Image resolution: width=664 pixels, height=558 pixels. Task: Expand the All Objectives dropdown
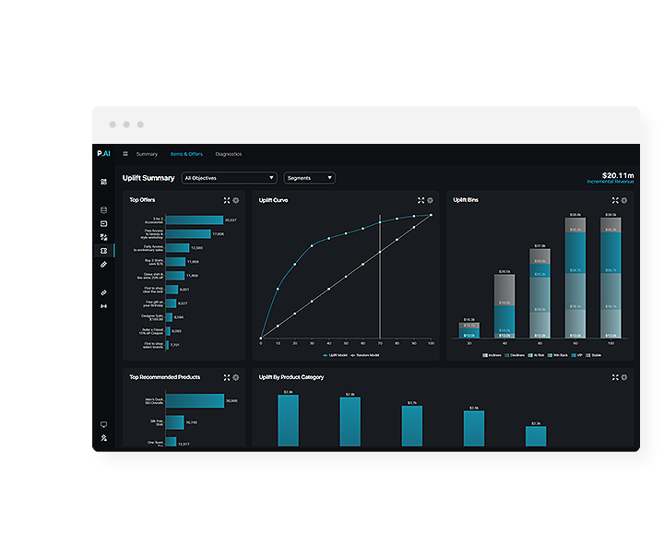click(229, 178)
